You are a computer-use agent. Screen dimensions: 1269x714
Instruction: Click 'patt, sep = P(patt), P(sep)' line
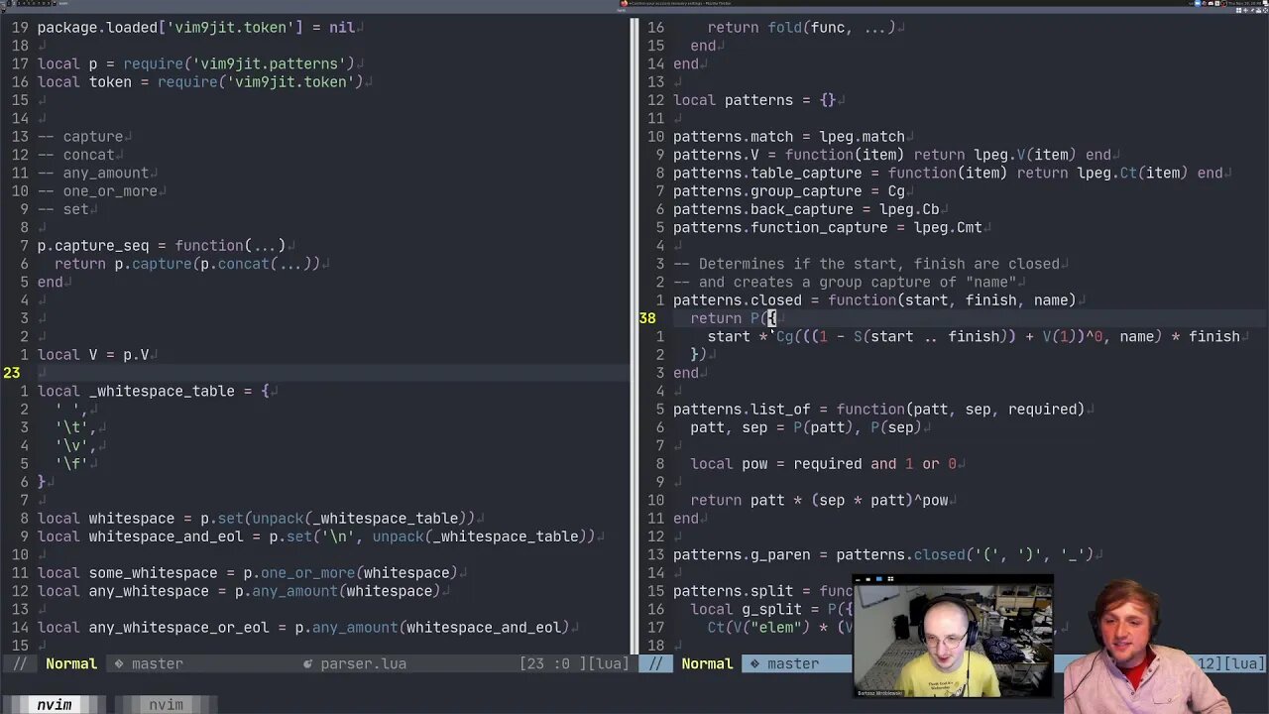coord(806,427)
